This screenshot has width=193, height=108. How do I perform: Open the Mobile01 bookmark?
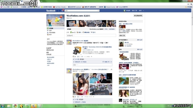pos(14,7)
